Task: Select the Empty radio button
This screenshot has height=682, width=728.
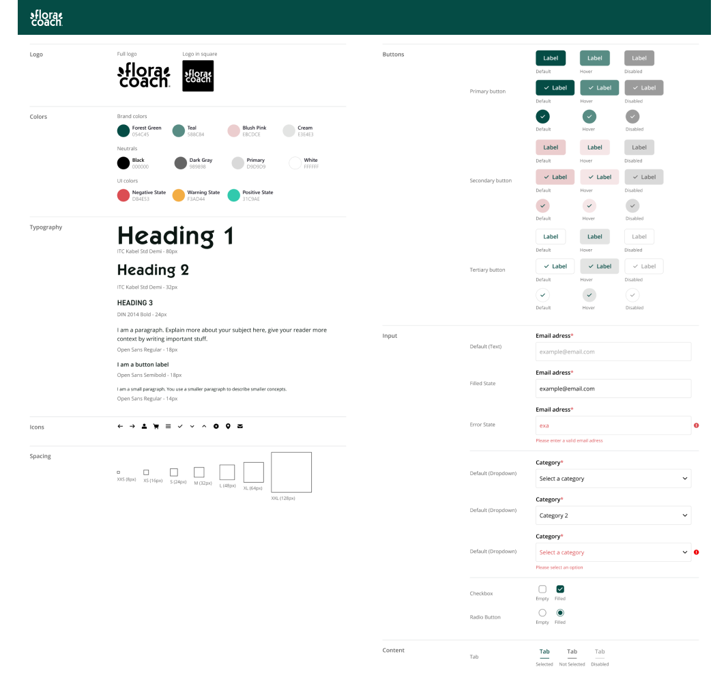Action: (x=542, y=613)
